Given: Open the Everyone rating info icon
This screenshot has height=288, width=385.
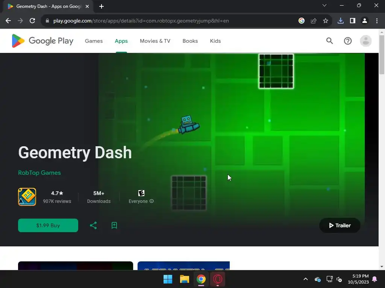Looking at the screenshot, I should [x=152, y=201].
